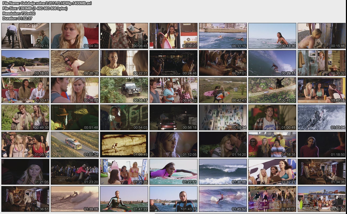The width and height of the screenshot is (347, 214).
Task: Click the 01:30:06 thumbnail of breaking waves
Action: (x=223, y=172)
